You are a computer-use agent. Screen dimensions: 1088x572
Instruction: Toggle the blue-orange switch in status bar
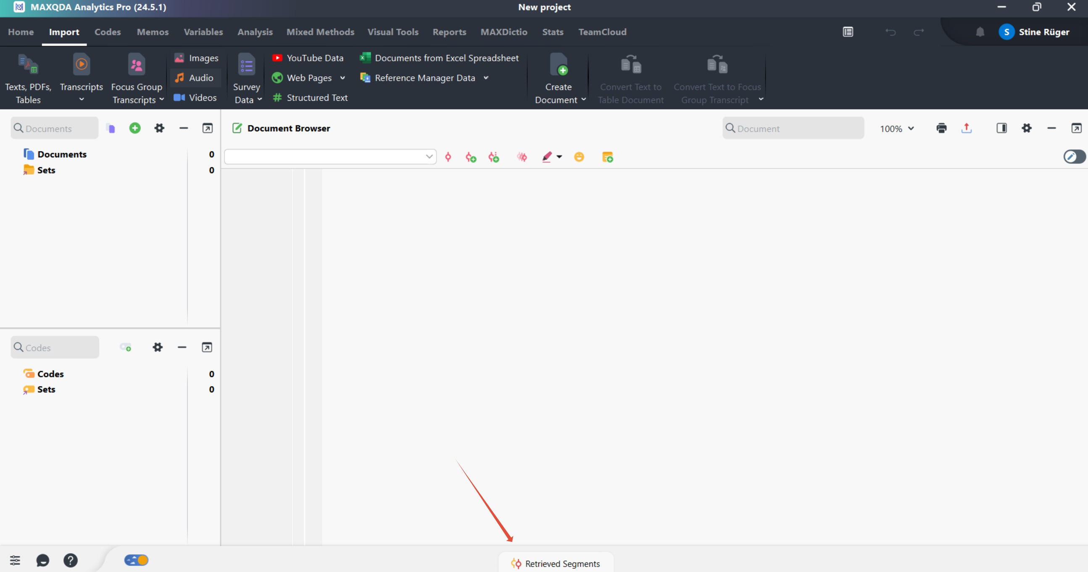click(136, 560)
